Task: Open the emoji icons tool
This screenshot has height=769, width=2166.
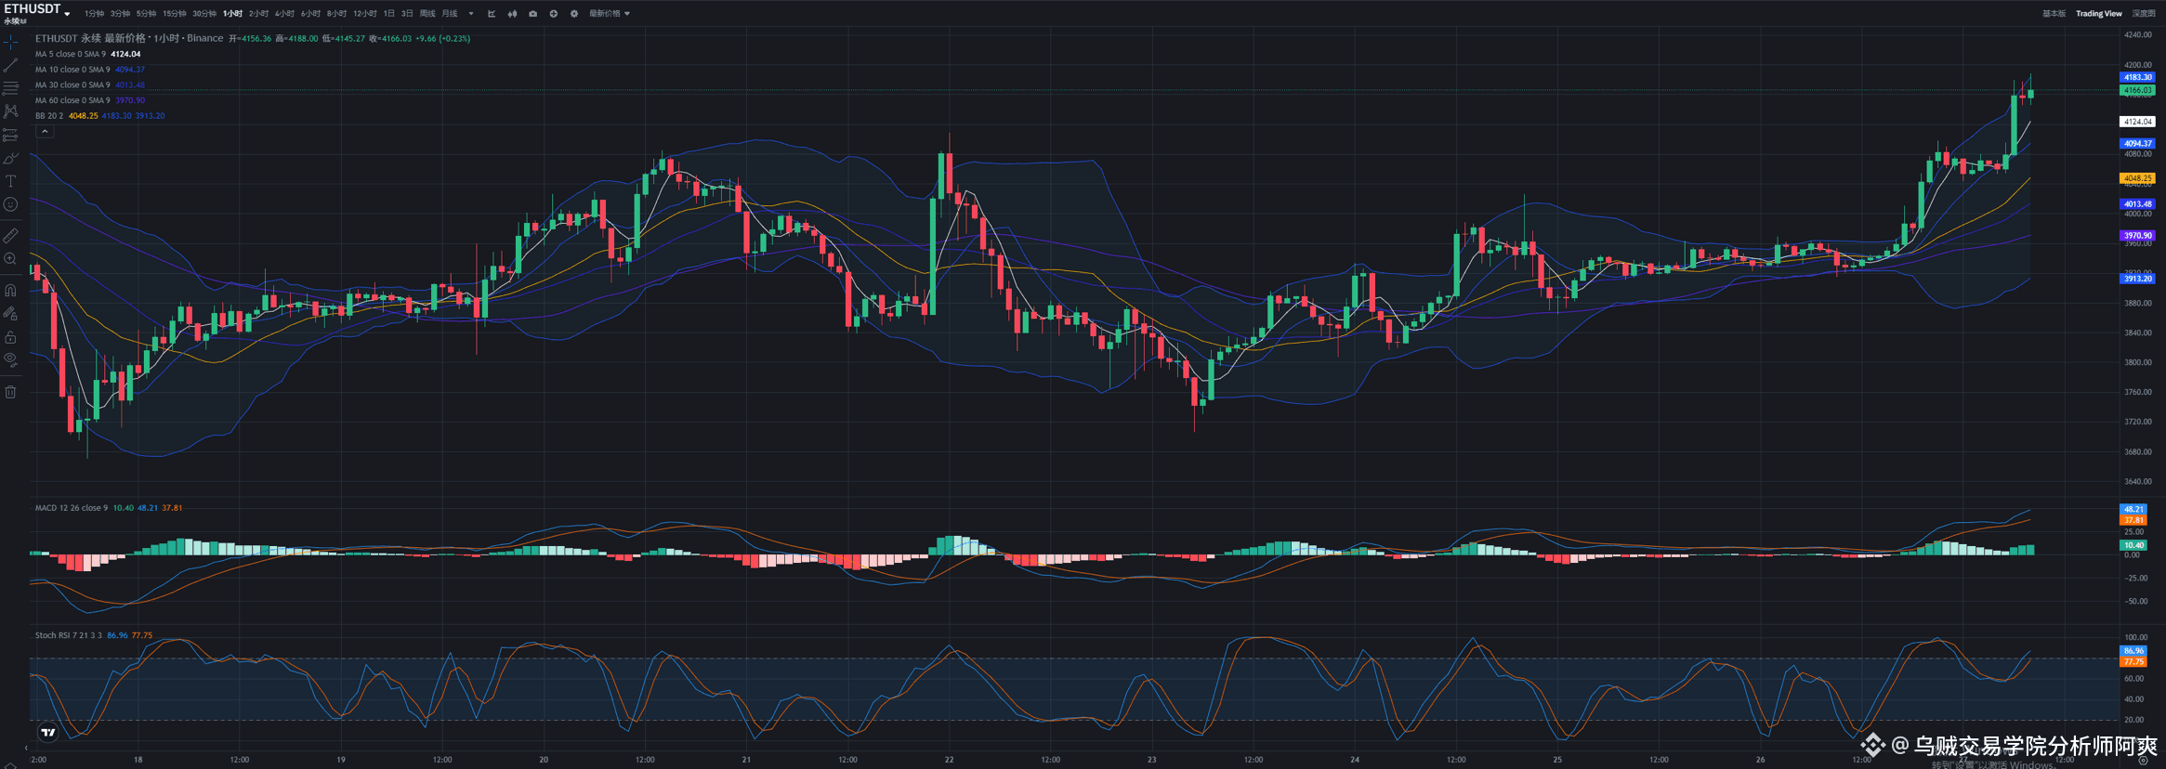Action: tap(10, 205)
